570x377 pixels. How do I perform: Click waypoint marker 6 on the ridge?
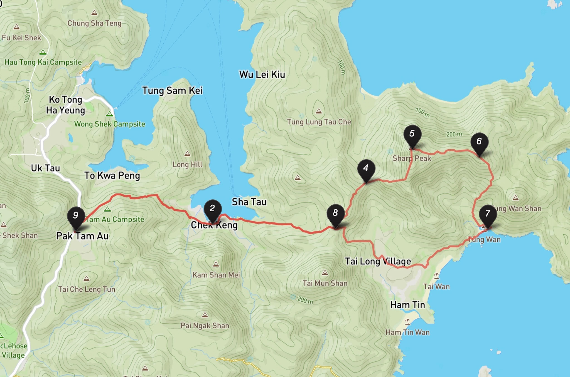tap(479, 144)
